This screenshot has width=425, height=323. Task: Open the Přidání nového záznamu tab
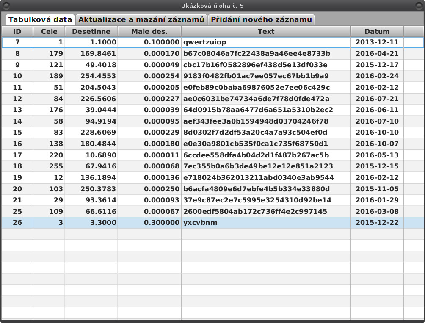(x=261, y=19)
